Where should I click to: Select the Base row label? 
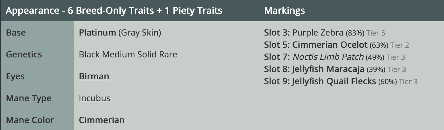pos(16,32)
